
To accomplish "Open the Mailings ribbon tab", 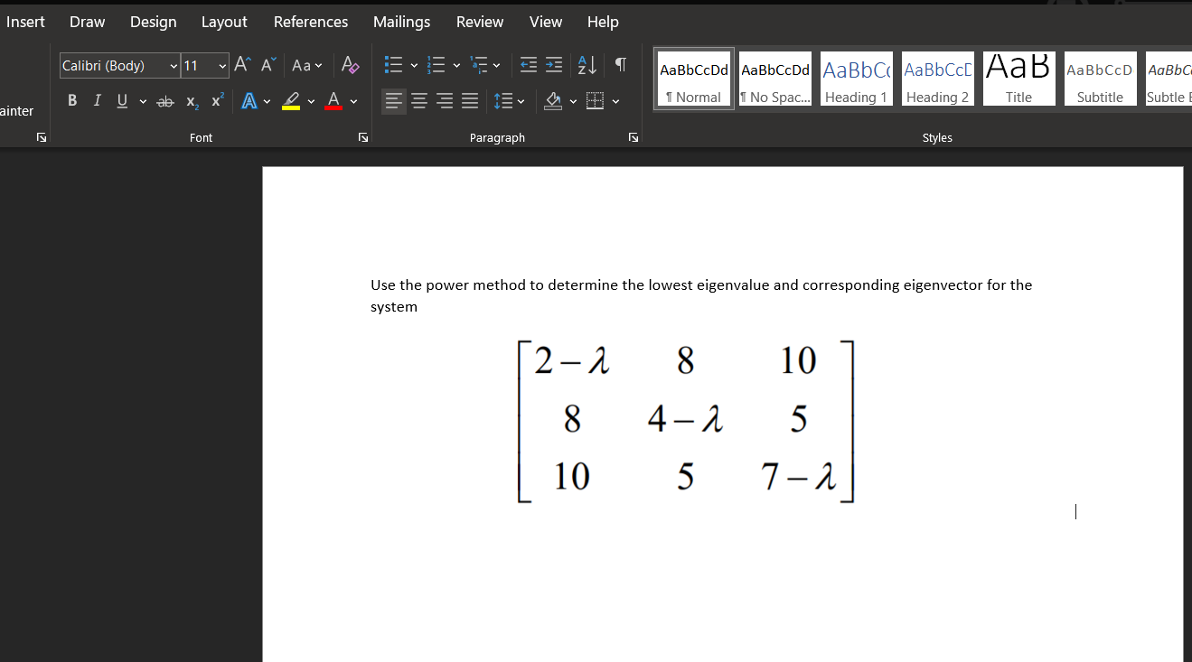I will tap(401, 21).
